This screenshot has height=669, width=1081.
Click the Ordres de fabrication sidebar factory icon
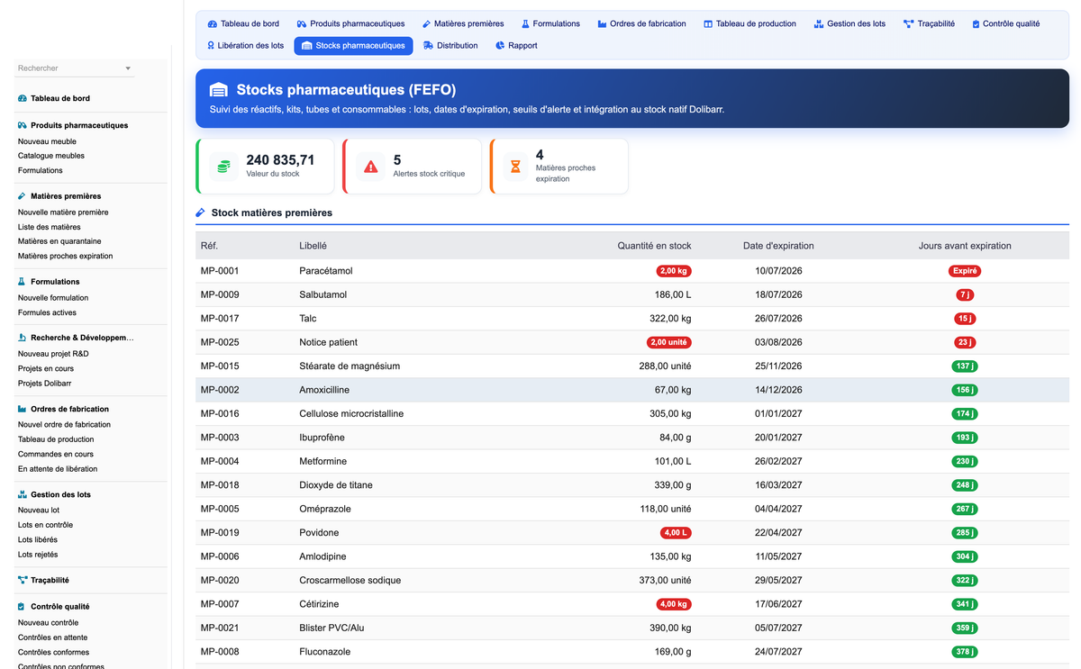(23, 409)
